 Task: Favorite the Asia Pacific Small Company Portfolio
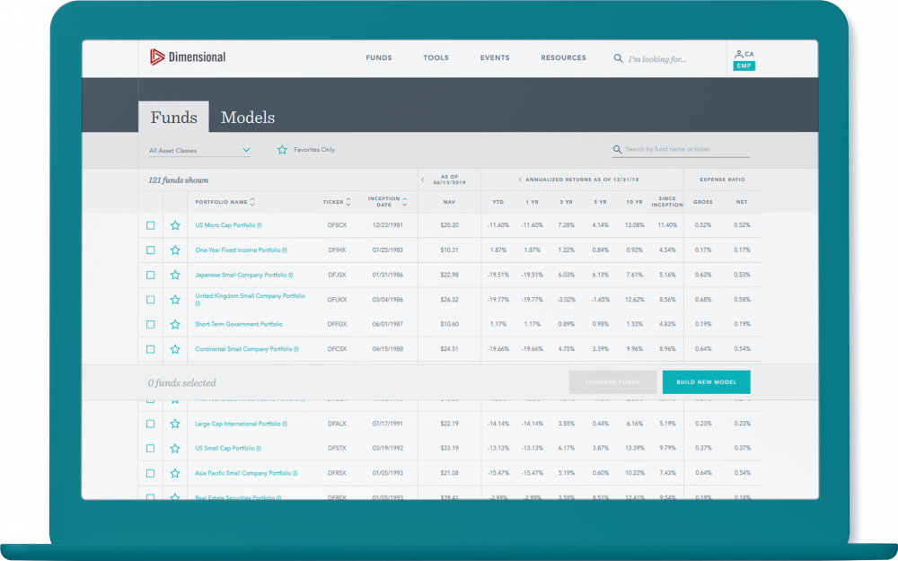click(175, 473)
